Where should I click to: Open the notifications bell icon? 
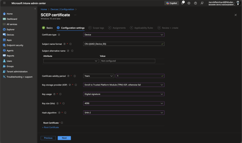pyautogui.click(x=183, y=3)
